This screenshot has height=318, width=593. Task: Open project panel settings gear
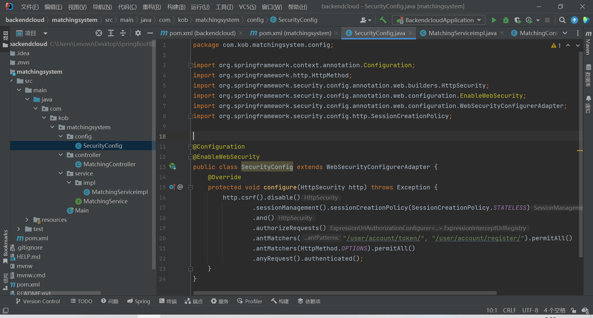[138, 33]
